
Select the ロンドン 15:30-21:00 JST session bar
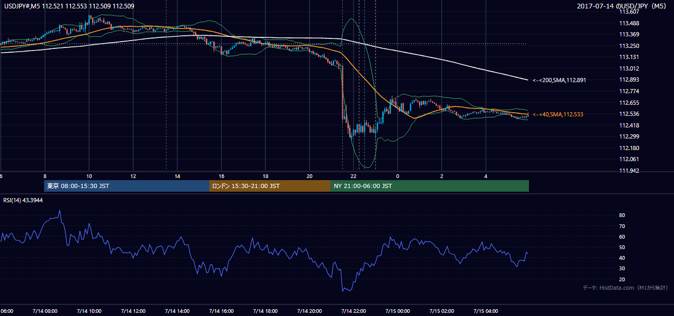tap(270, 186)
